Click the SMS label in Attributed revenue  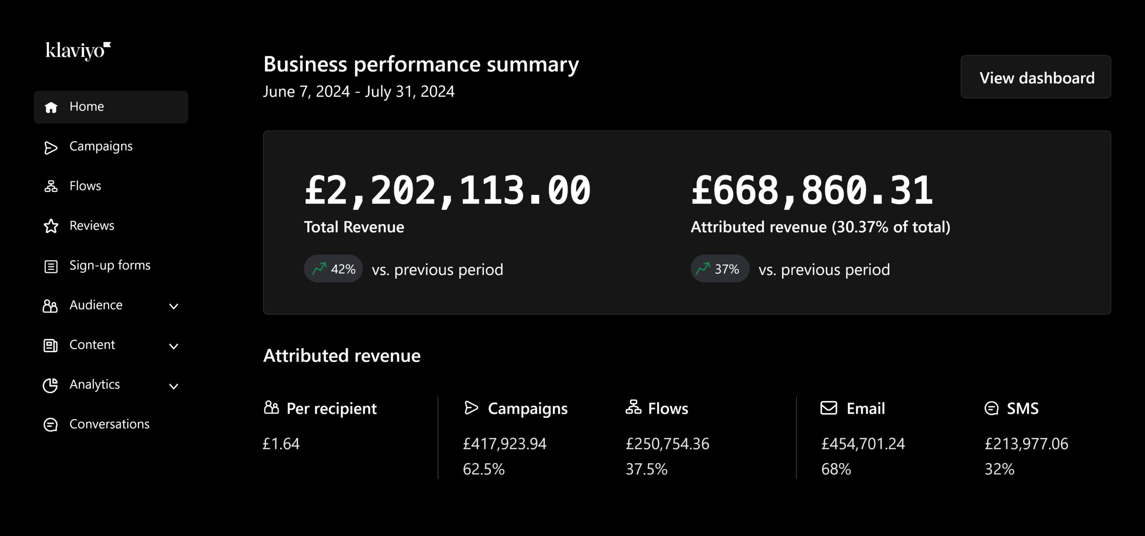pyautogui.click(x=1022, y=409)
